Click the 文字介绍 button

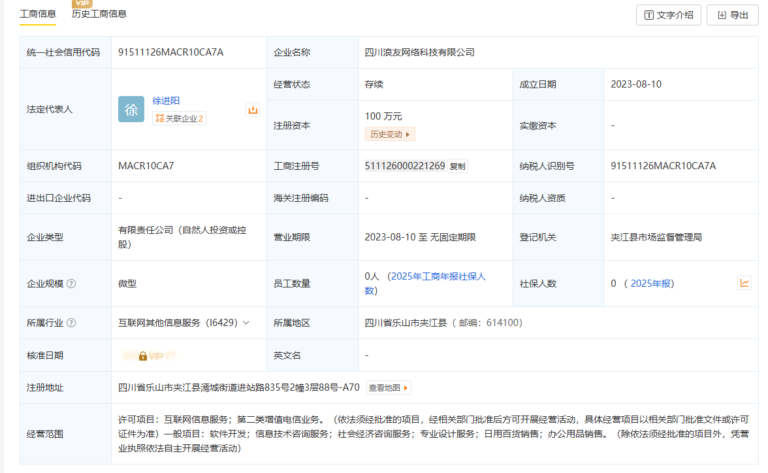coord(668,15)
